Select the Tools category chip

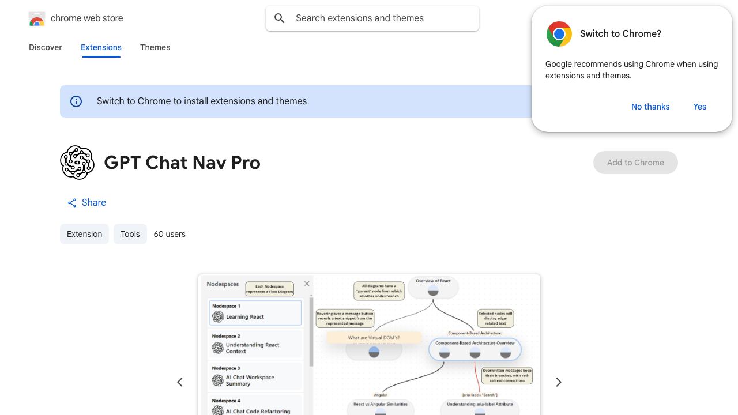pyautogui.click(x=130, y=234)
